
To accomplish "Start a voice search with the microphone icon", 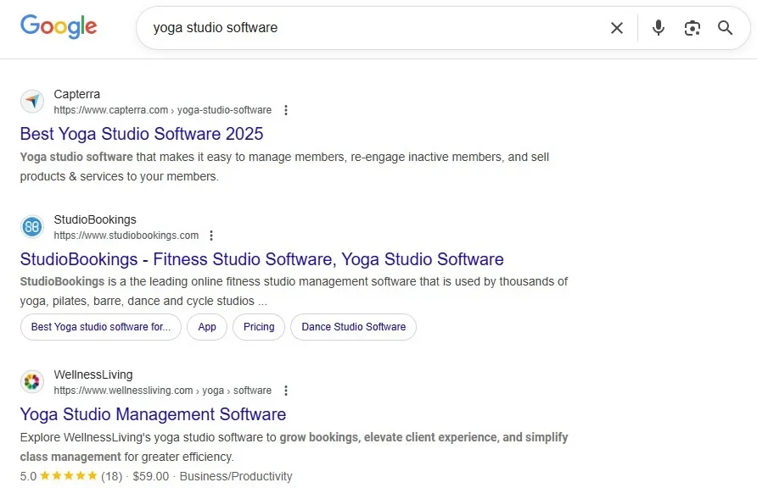I will pos(659,27).
